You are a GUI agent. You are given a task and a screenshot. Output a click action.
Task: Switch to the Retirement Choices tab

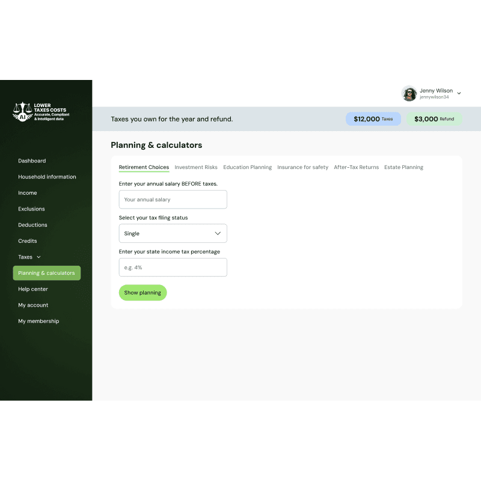pos(144,167)
